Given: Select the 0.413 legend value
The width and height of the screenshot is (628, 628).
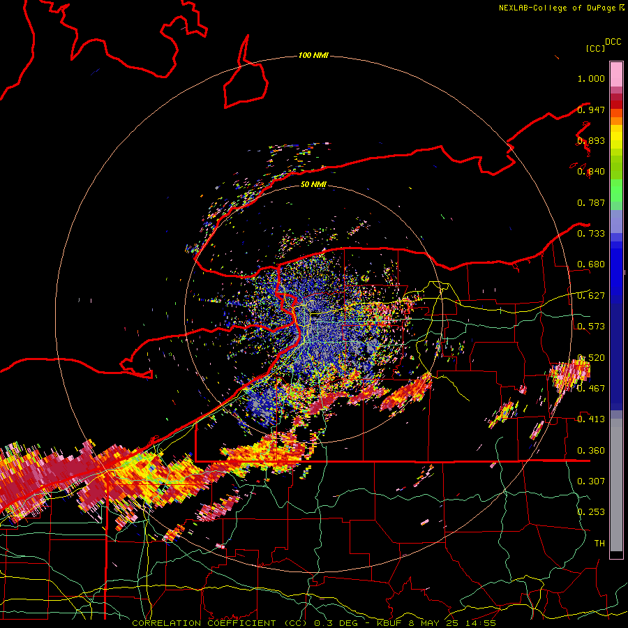Looking at the screenshot, I should point(591,419).
